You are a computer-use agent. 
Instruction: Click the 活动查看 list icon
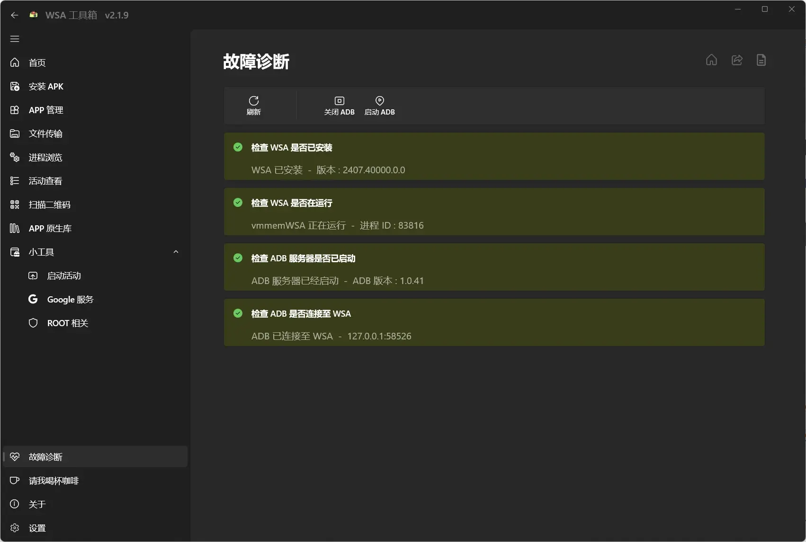pyautogui.click(x=15, y=181)
